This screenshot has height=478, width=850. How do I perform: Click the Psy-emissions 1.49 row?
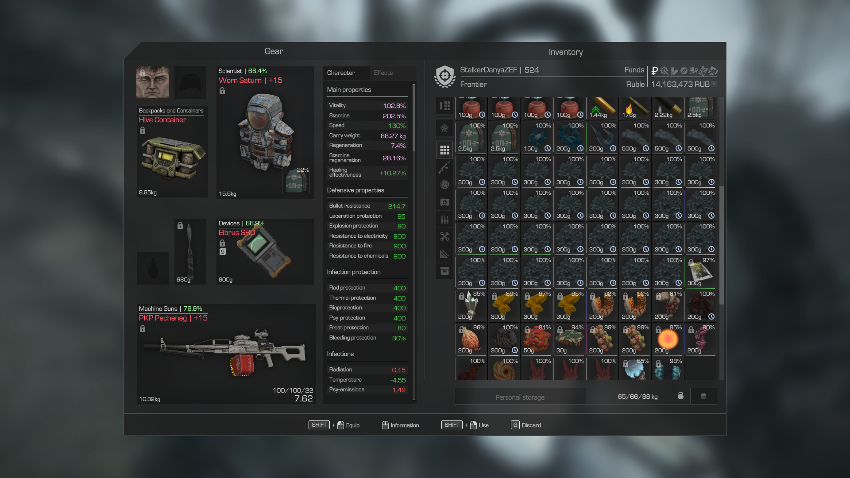[x=367, y=389]
